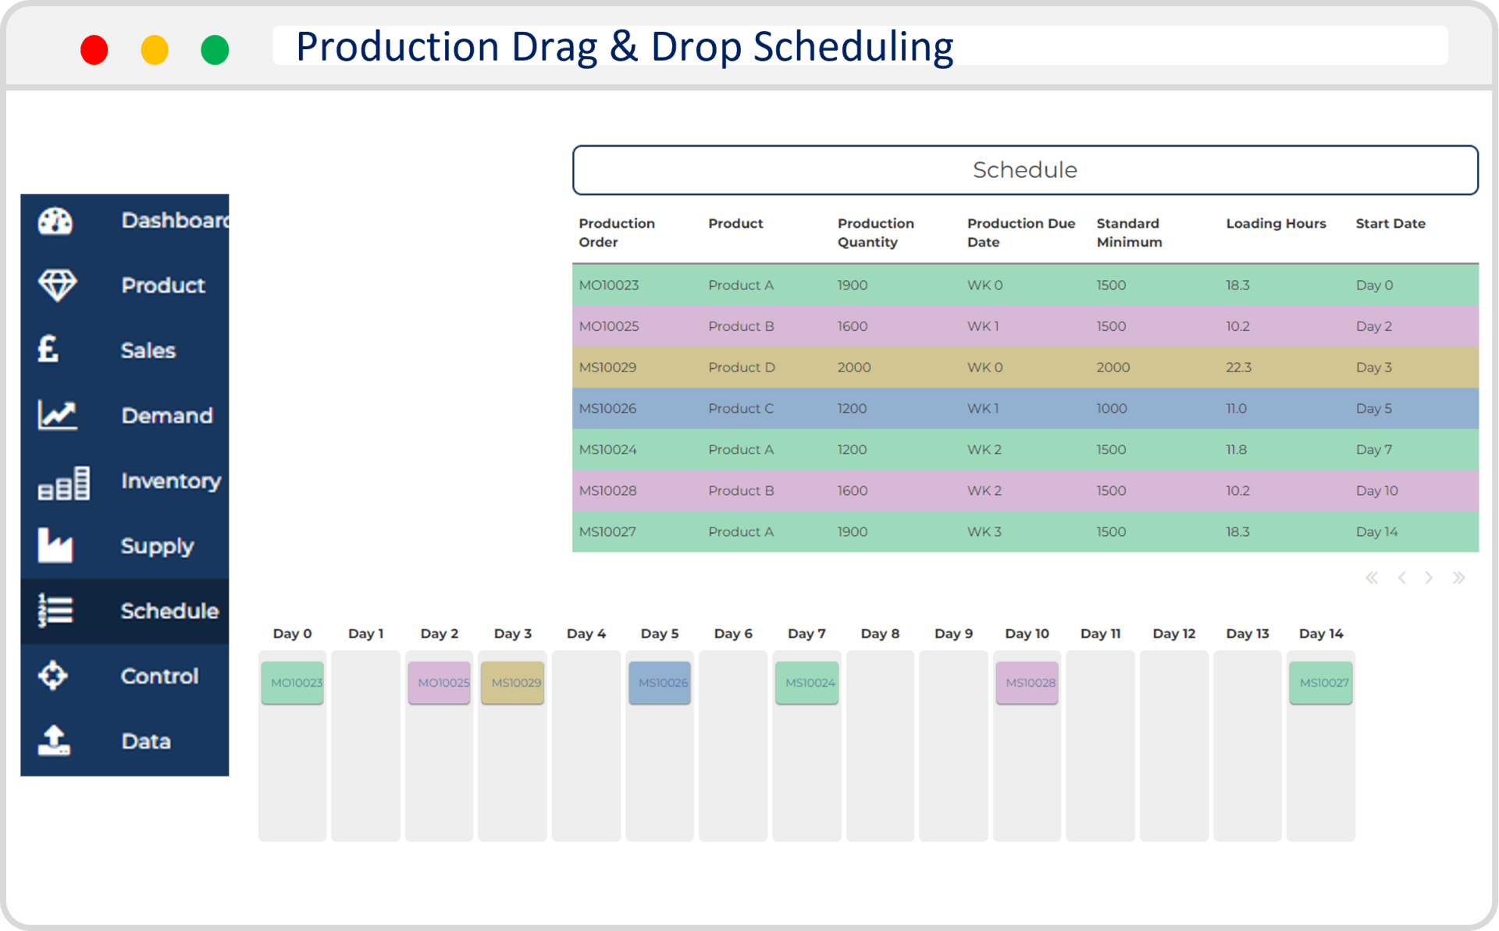Click the Inventory stacked boxes icon
Image resolution: width=1499 pixels, height=931 pixels.
pyautogui.click(x=63, y=482)
